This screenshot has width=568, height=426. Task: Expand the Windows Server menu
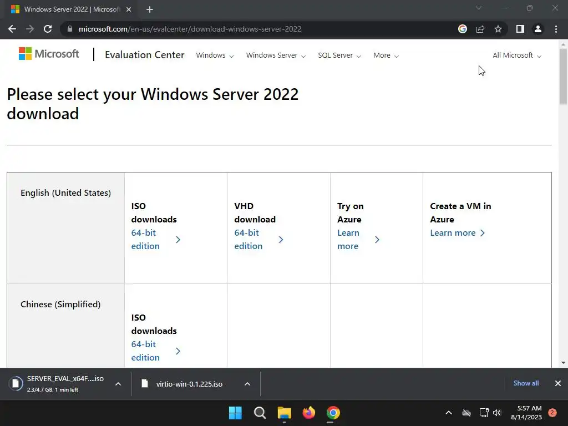coord(276,55)
